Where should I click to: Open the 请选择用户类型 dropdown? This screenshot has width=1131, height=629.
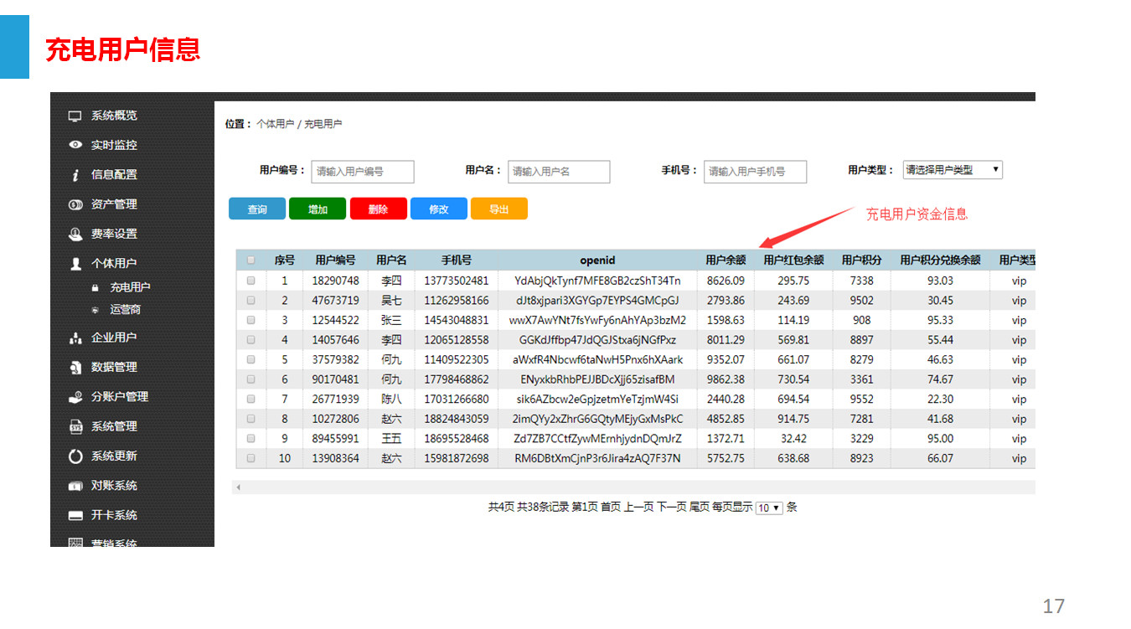(952, 170)
